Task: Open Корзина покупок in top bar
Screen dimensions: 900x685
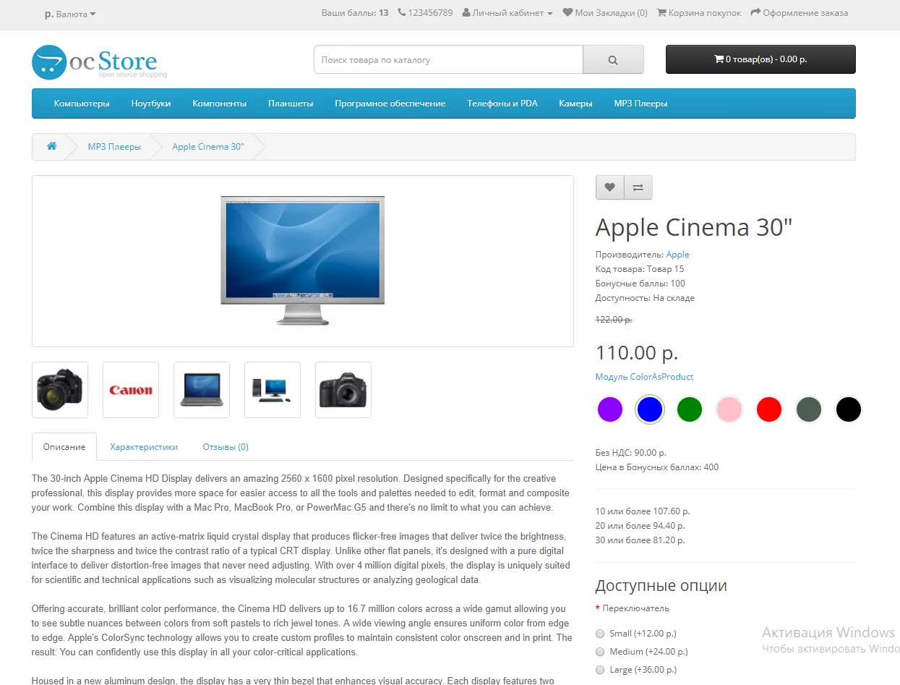Action: (x=699, y=13)
